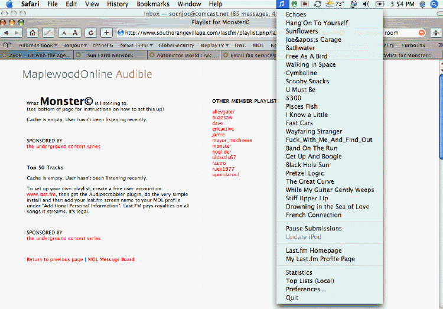The image size is (443, 309).
Task: Click the sync arrows menu bar icon
Action: pos(317,4)
